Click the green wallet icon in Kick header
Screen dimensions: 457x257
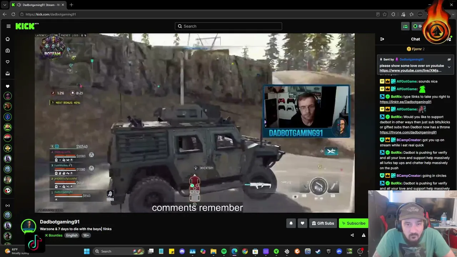[x=405, y=26]
